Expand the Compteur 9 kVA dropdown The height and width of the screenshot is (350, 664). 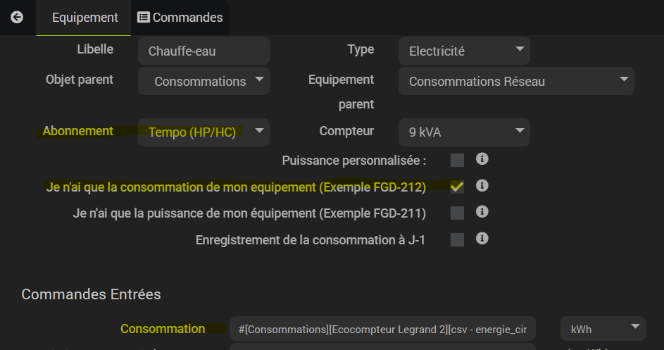(x=464, y=132)
